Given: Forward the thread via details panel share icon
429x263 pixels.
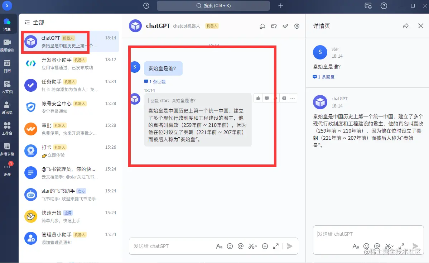Looking at the screenshot, I should (405, 26).
